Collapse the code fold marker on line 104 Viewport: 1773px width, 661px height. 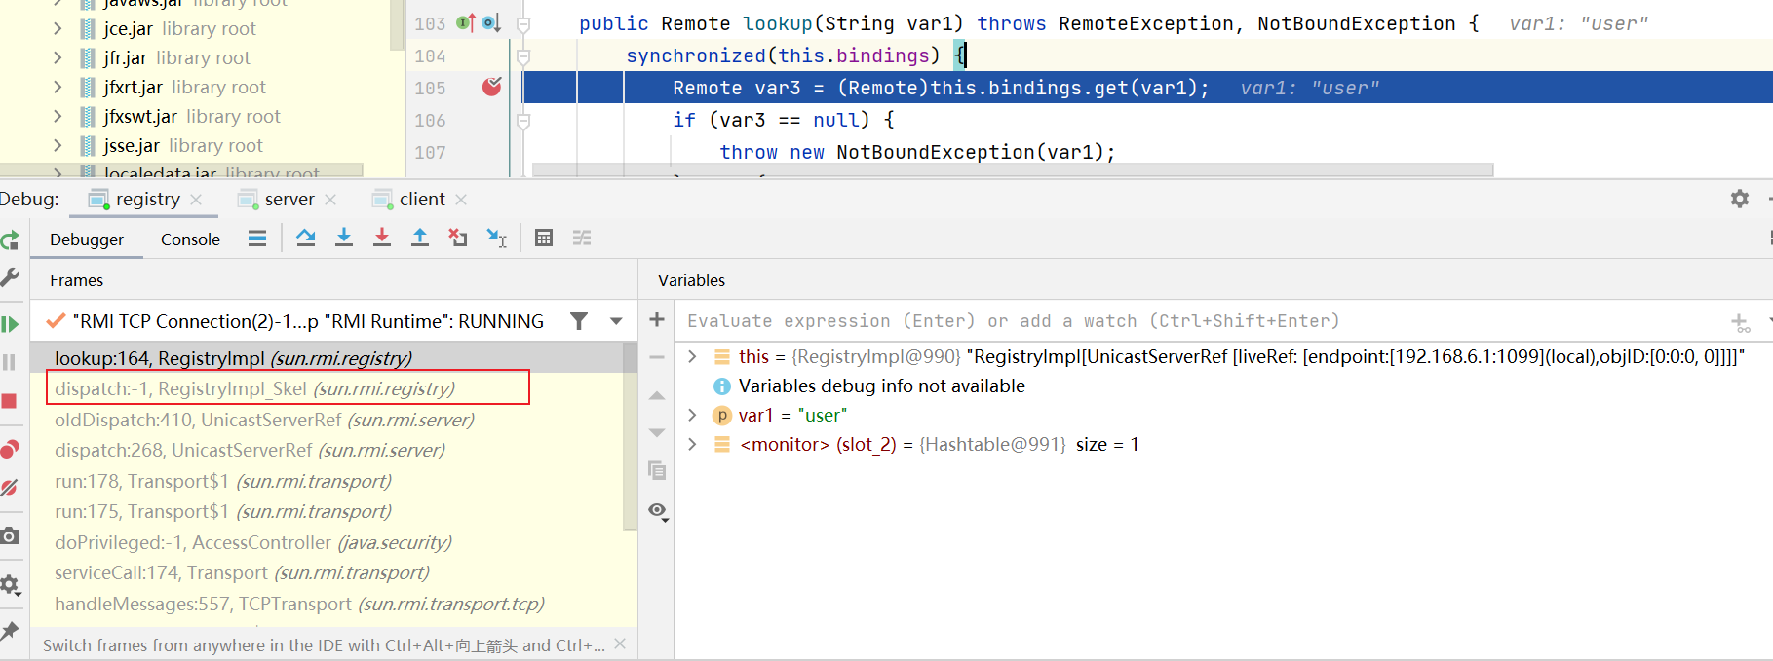(x=523, y=56)
